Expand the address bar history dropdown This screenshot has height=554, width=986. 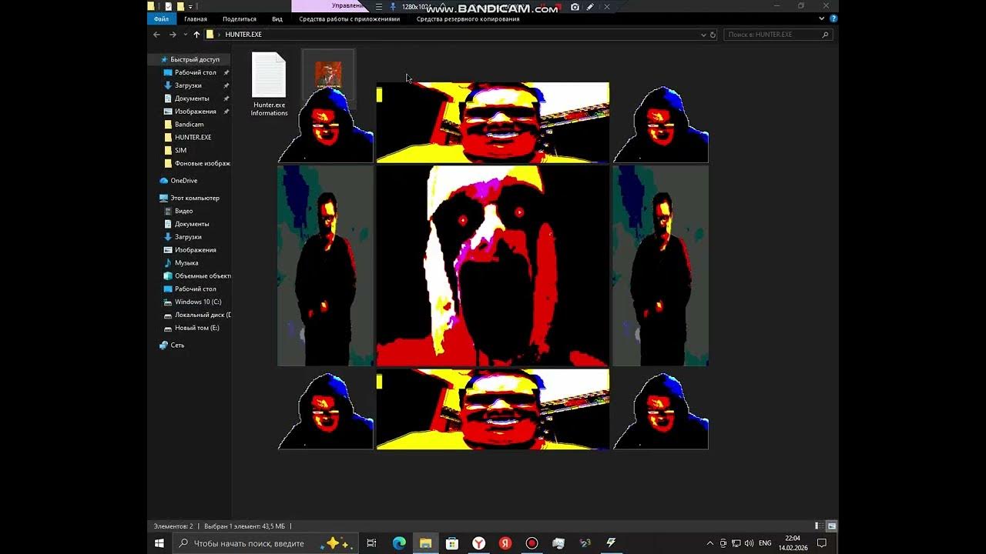703,35
